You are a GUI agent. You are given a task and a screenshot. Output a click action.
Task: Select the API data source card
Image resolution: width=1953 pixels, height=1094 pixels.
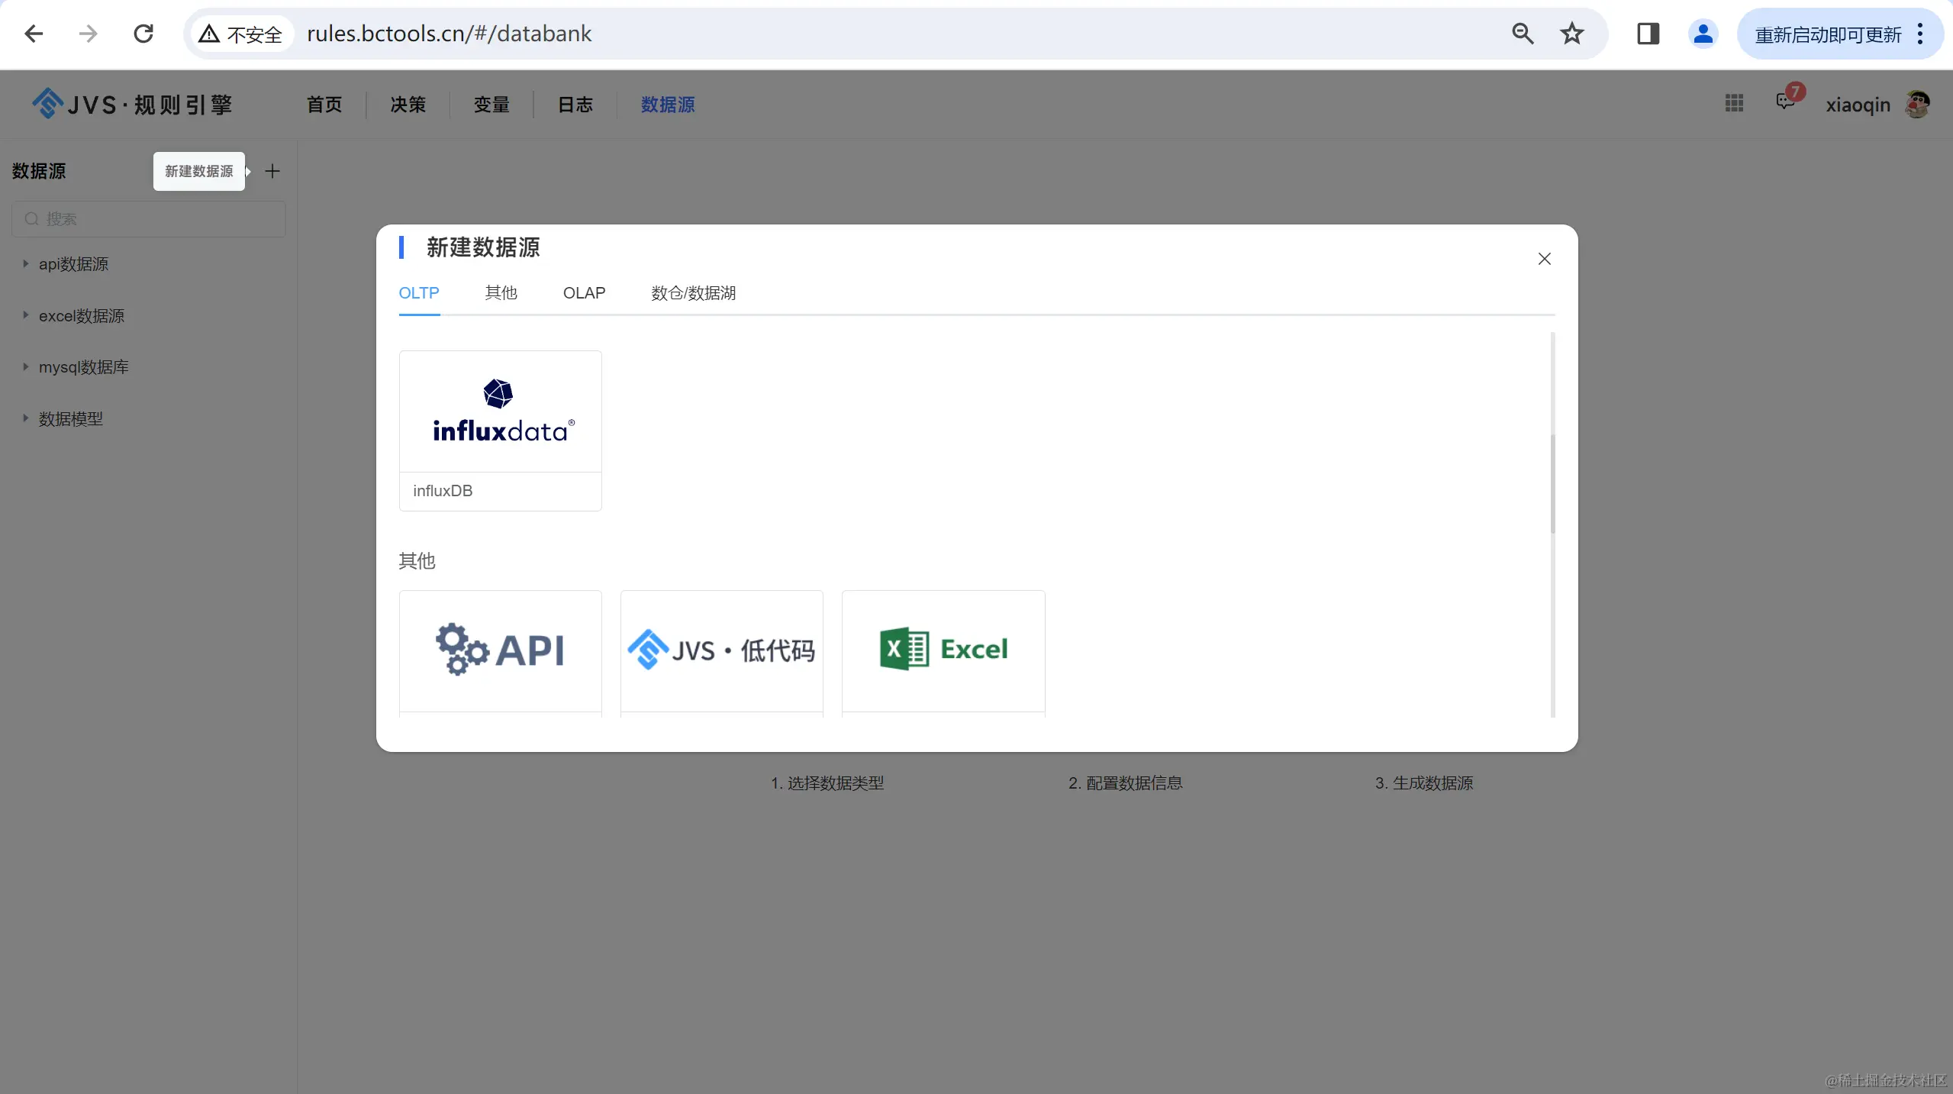pyautogui.click(x=500, y=650)
